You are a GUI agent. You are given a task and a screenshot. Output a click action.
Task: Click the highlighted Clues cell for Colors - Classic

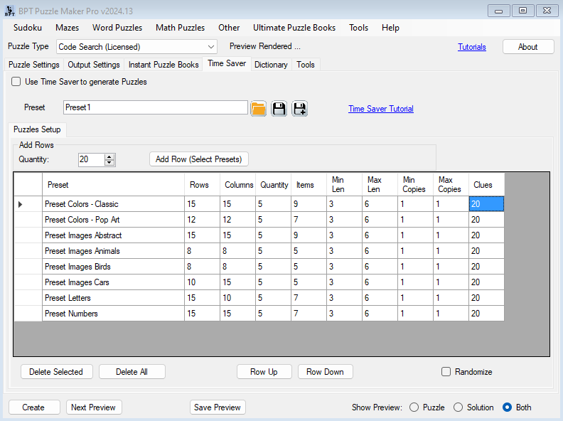coord(486,204)
